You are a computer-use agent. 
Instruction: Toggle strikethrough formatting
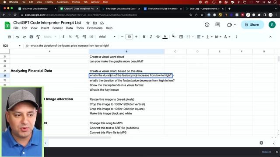point(158,37)
